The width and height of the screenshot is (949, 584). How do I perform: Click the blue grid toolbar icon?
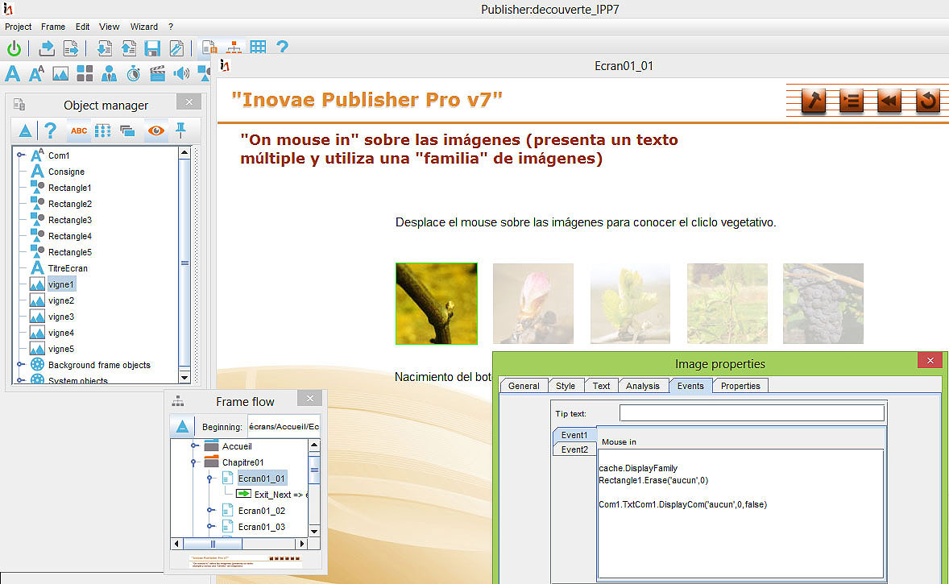tap(258, 48)
